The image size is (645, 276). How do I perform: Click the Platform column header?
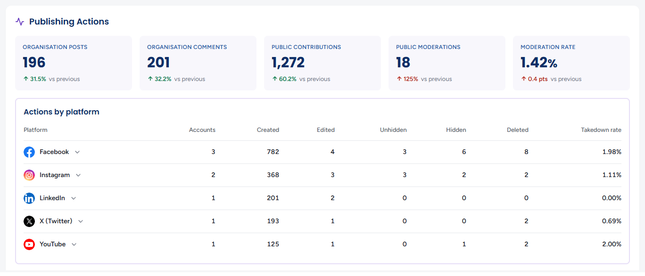pos(35,130)
